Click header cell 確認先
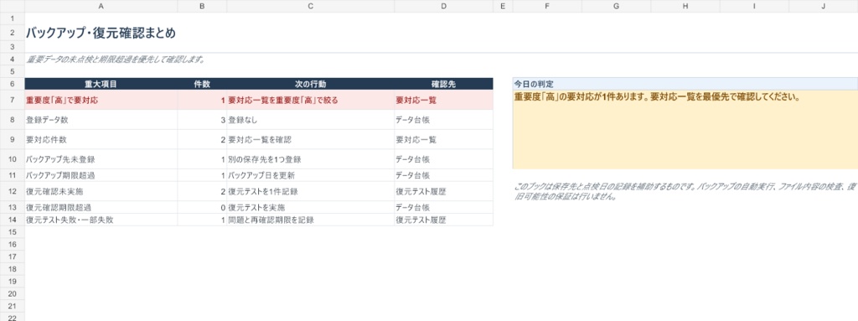 click(x=443, y=85)
